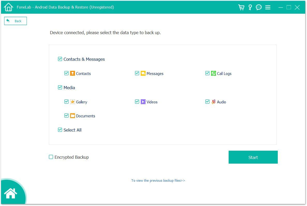Click the 'Documents' label text
This screenshot has height=206, width=307.
tap(86, 116)
